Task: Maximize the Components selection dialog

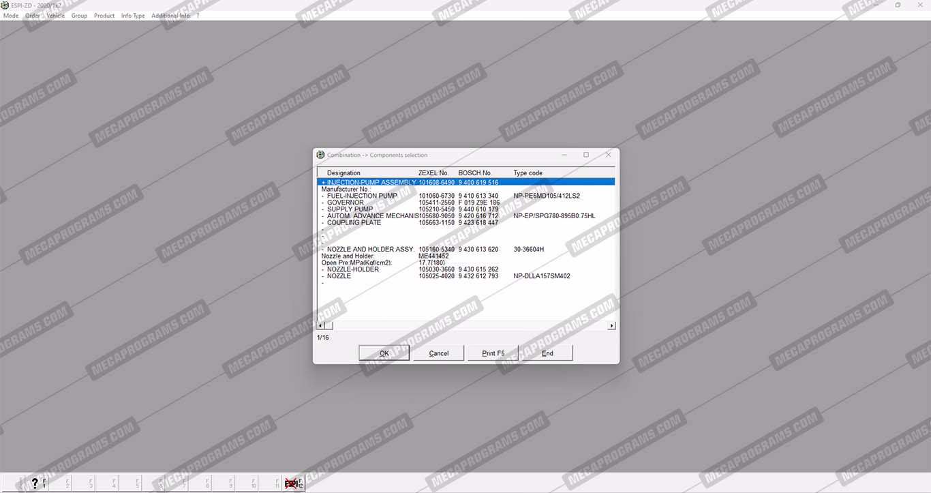Action: [x=585, y=155]
